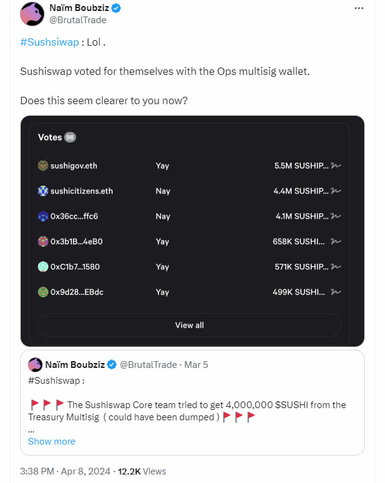The height and width of the screenshot is (483, 385).
Task: Click the sushigov.eth voter avatar
Action: pyautogui.click(x=43, y=166)
